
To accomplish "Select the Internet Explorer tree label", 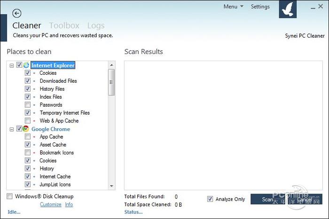I will (x=53, y=65).
